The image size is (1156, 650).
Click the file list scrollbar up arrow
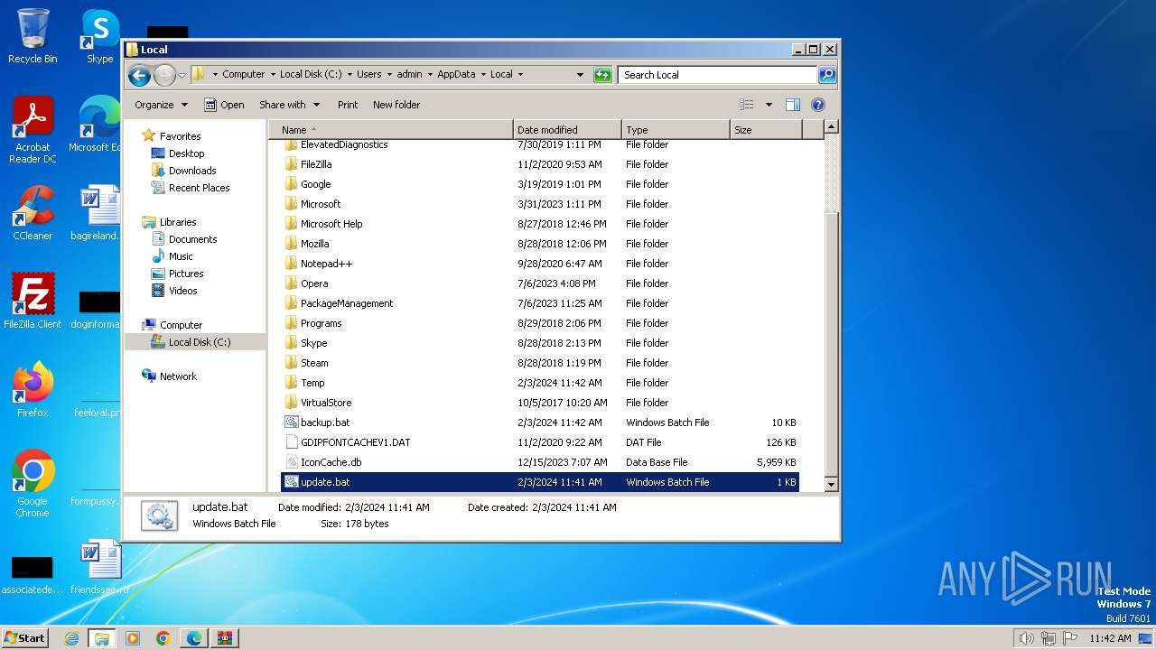click(832, 127)
